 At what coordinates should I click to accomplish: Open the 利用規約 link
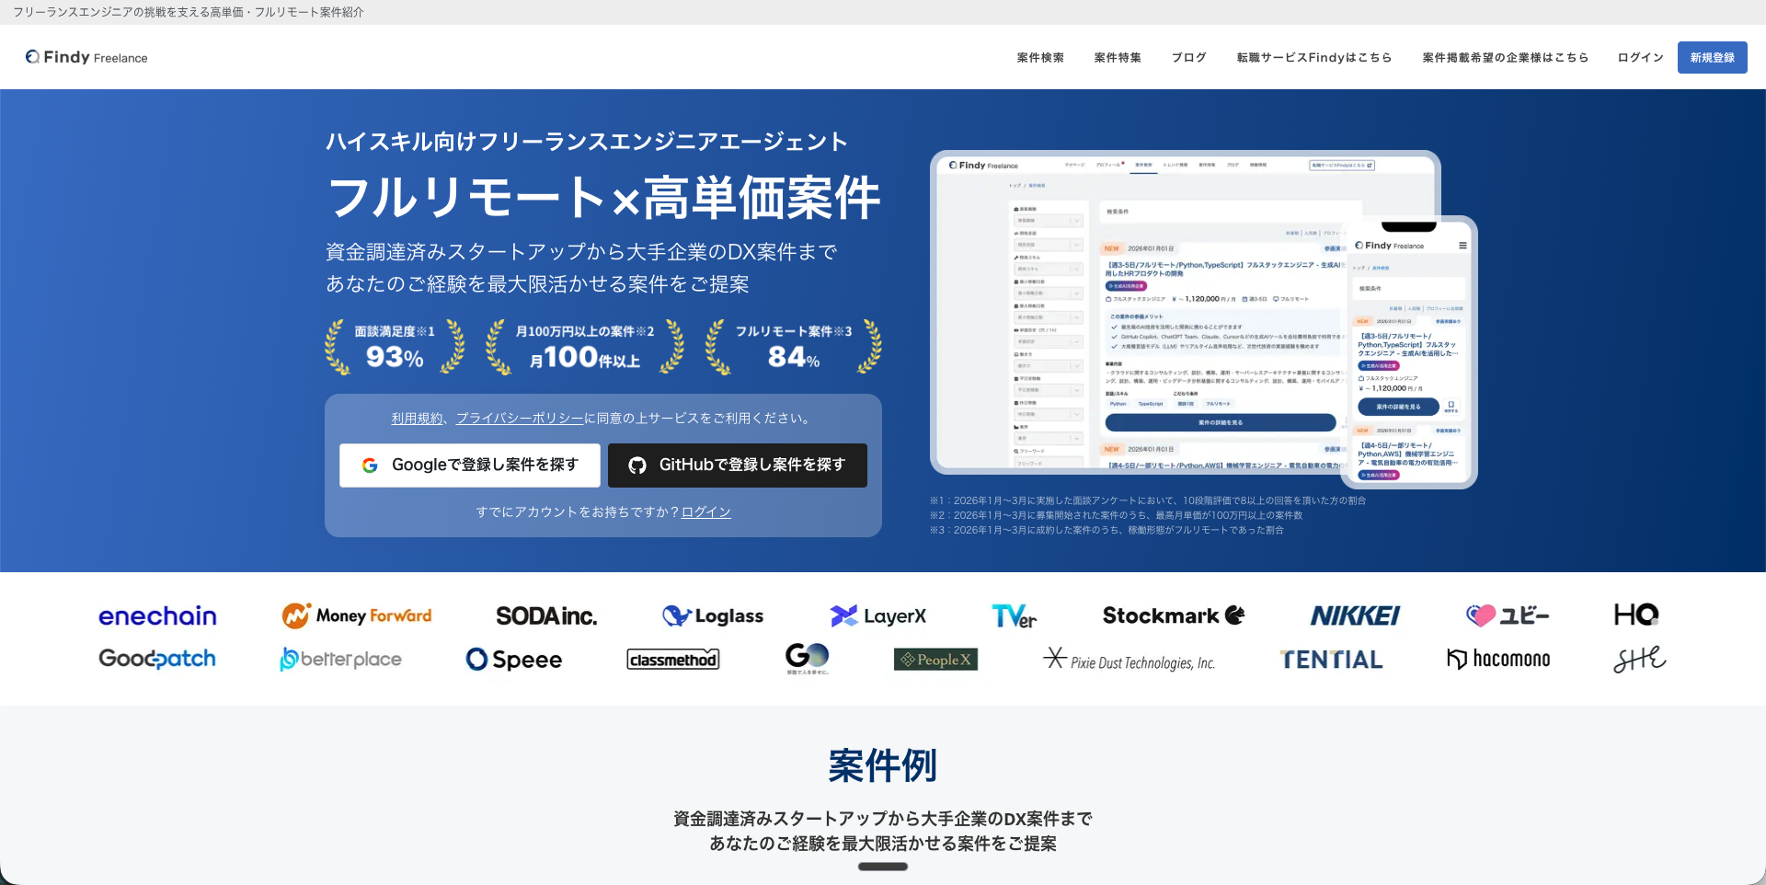click(x=417, y=419)
